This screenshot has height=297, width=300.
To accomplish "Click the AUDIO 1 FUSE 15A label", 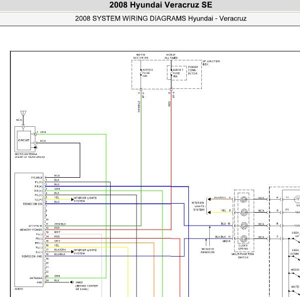I will (x=178, y=73).
